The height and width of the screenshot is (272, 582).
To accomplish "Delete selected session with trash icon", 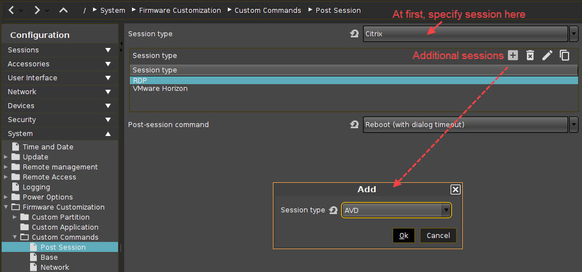I will (x=530, y=55).
